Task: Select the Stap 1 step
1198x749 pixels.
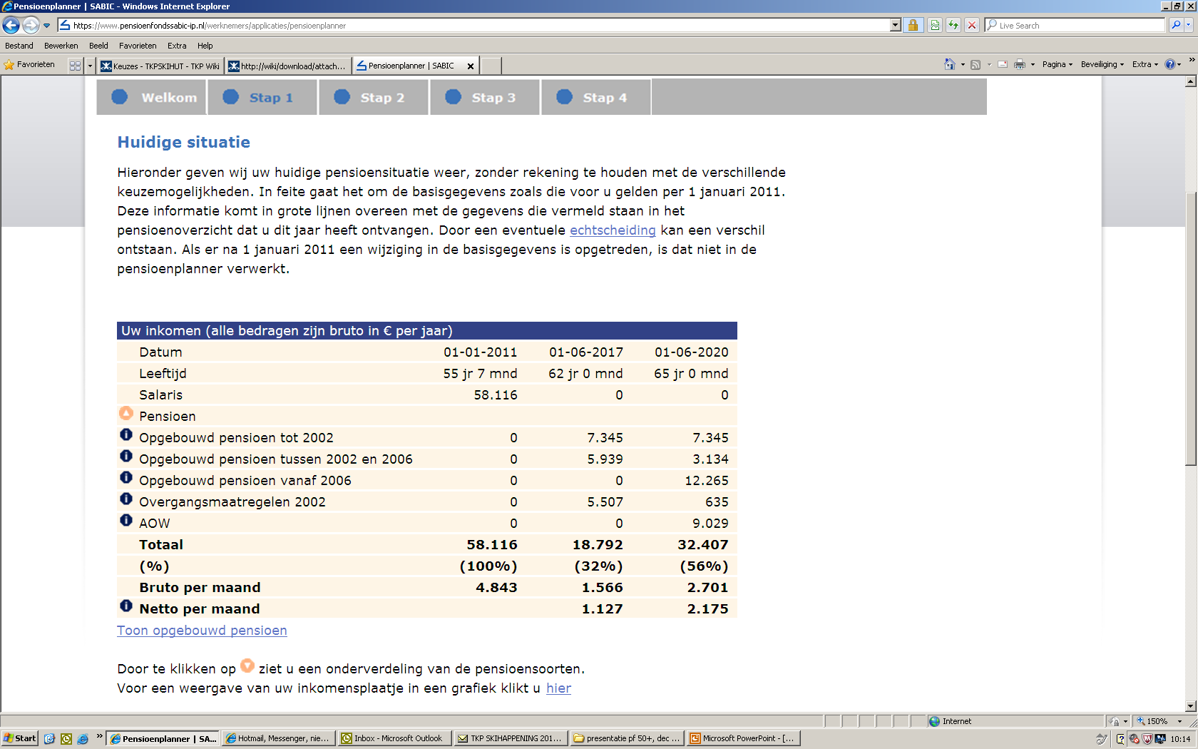Action: point(262,97)
